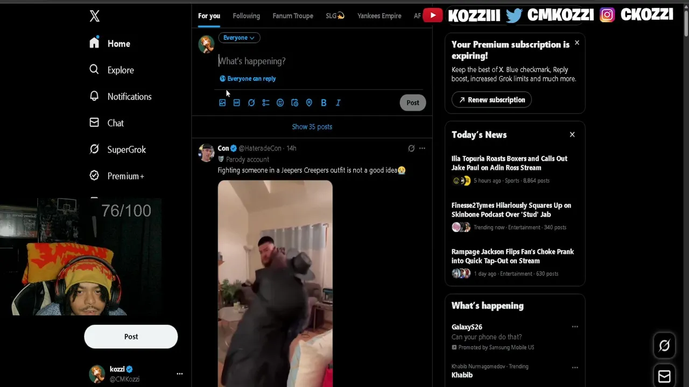Image resolution: width=689 pixels, height=387 pixels.
Task: Switch to the Following tab
Action: coord(247,16)
